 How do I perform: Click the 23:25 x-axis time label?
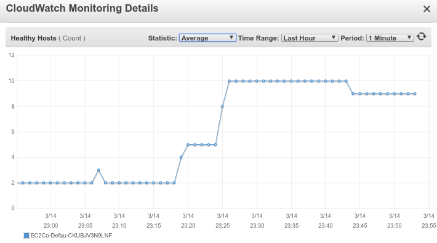point(222,225)
